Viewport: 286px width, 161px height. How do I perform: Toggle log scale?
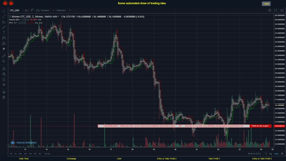tap(270, 154)
